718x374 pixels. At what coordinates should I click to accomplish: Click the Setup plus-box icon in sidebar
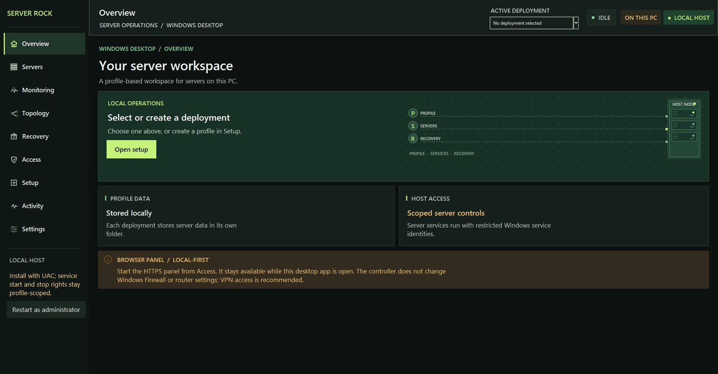pyautogui.click(x=14, y=183)
